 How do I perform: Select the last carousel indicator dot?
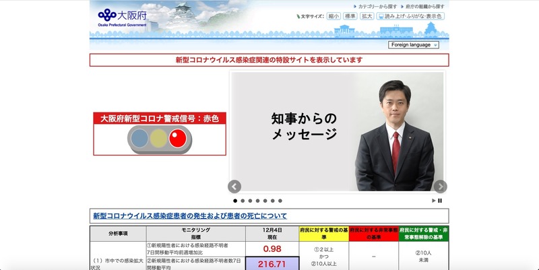tap(280, 201)
